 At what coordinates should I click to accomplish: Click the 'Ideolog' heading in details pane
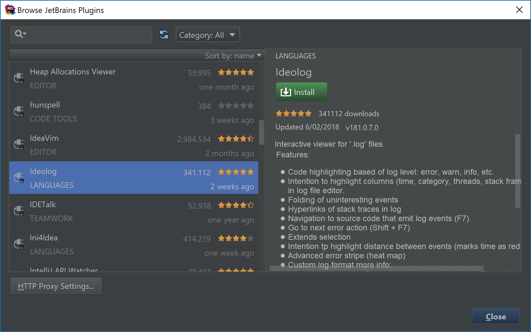[x=293, y=72]
